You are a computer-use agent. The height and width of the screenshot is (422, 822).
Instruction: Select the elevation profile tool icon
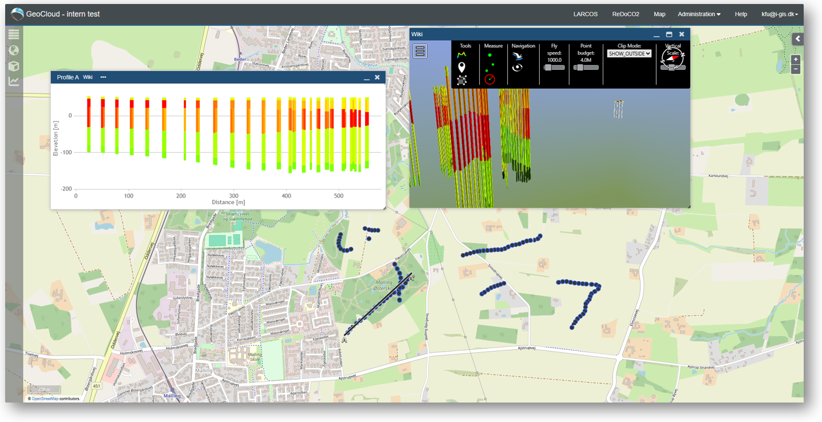pyautogui.click(x=462, y=55)
